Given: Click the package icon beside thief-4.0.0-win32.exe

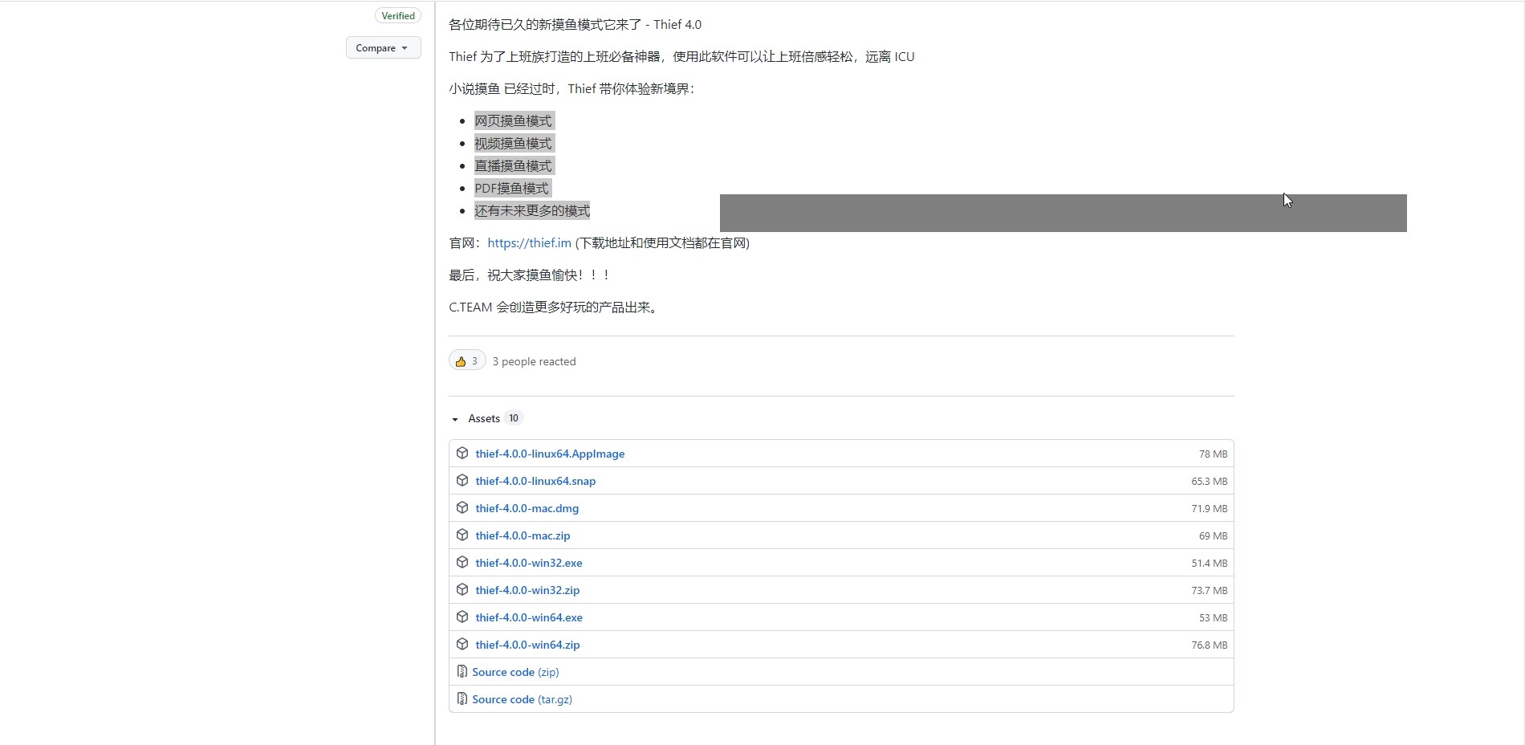Looking at the screenshot, I should [462, 563].
